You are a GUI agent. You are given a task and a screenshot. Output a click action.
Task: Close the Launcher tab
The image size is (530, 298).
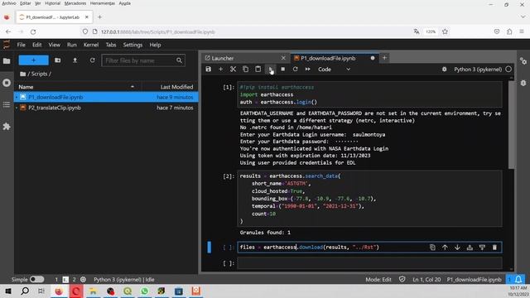click(283, 58)
